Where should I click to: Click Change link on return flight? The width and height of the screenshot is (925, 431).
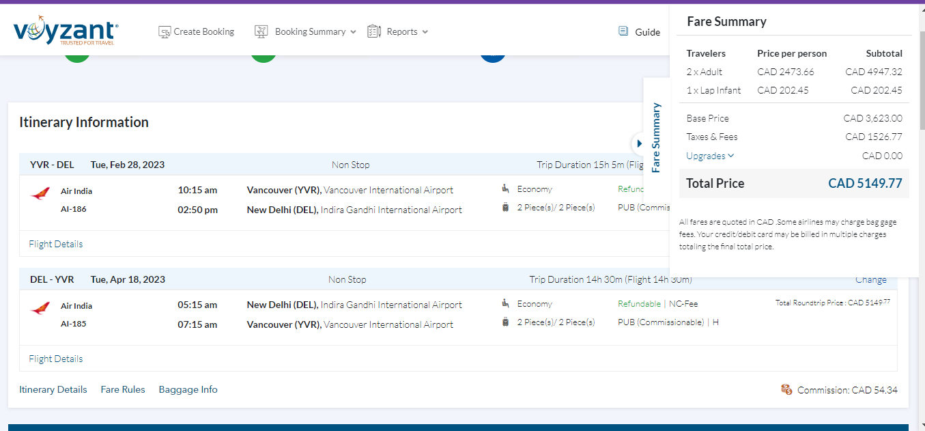871,279
